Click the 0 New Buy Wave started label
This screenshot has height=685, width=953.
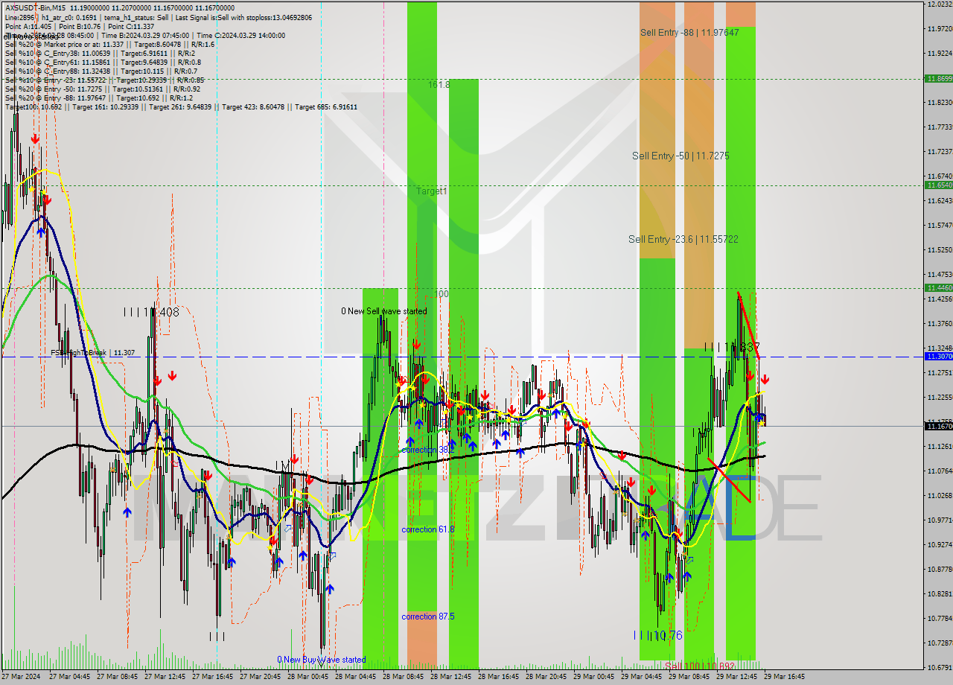coord(322,660)
